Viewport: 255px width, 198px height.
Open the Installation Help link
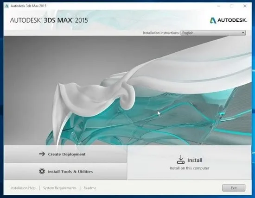point(23,188)
